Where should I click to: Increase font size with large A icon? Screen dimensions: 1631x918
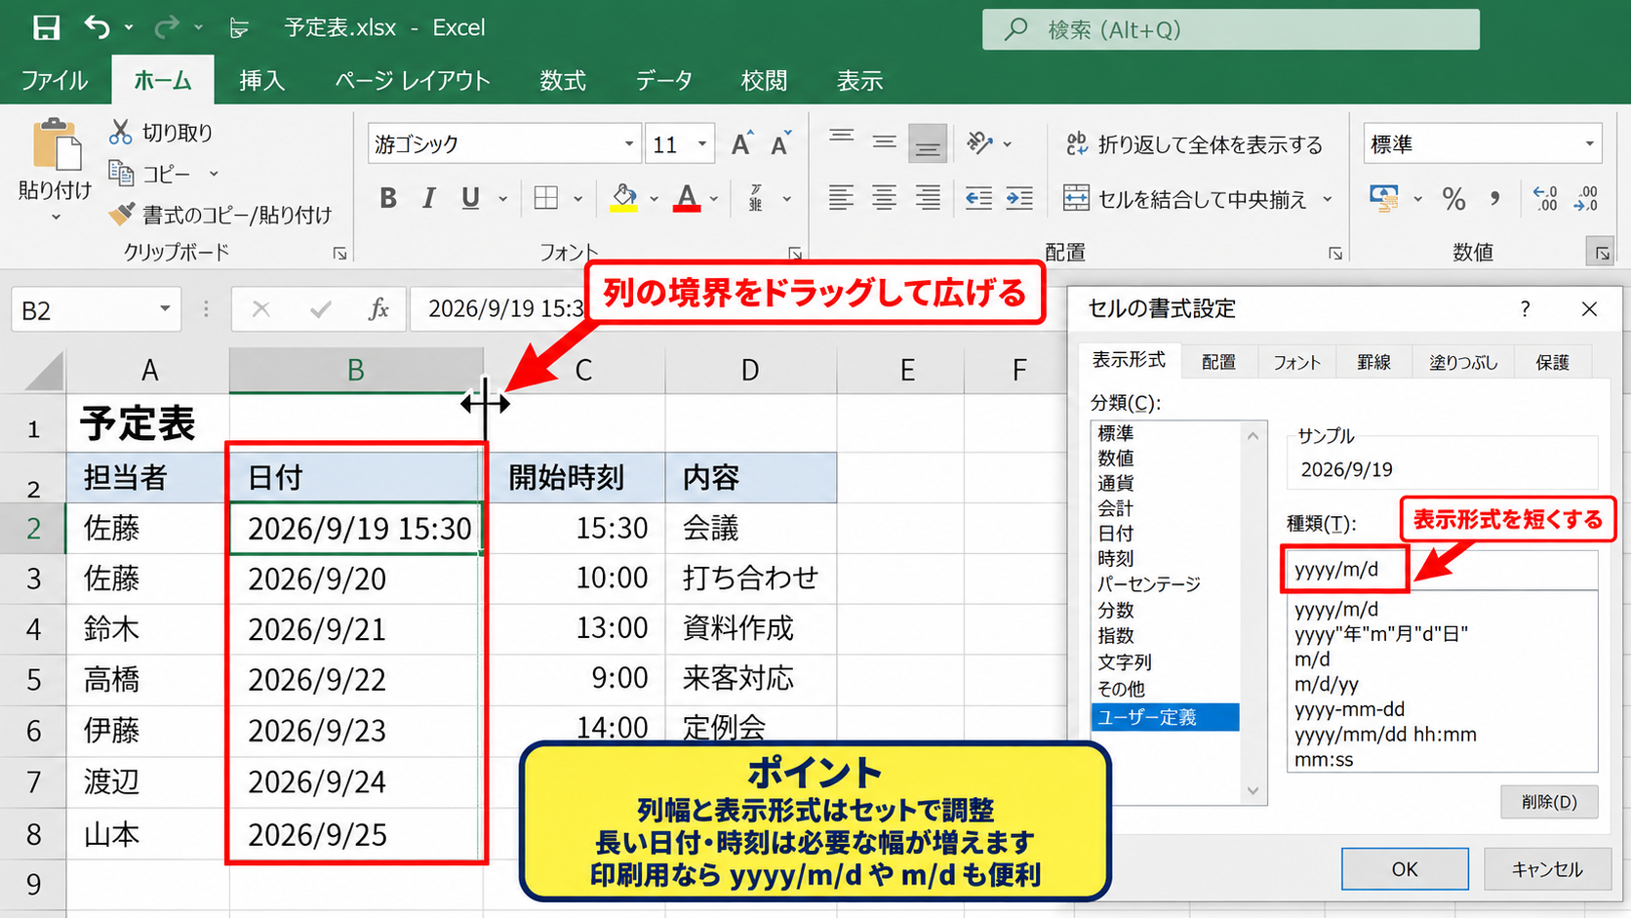pos(741,144)
